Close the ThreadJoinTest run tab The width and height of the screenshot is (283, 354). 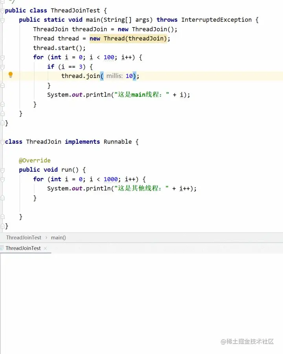pos(45,248)
